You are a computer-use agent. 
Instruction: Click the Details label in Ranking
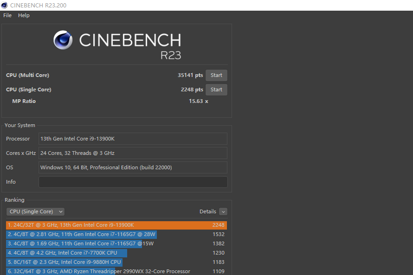(x=207, y=211)
